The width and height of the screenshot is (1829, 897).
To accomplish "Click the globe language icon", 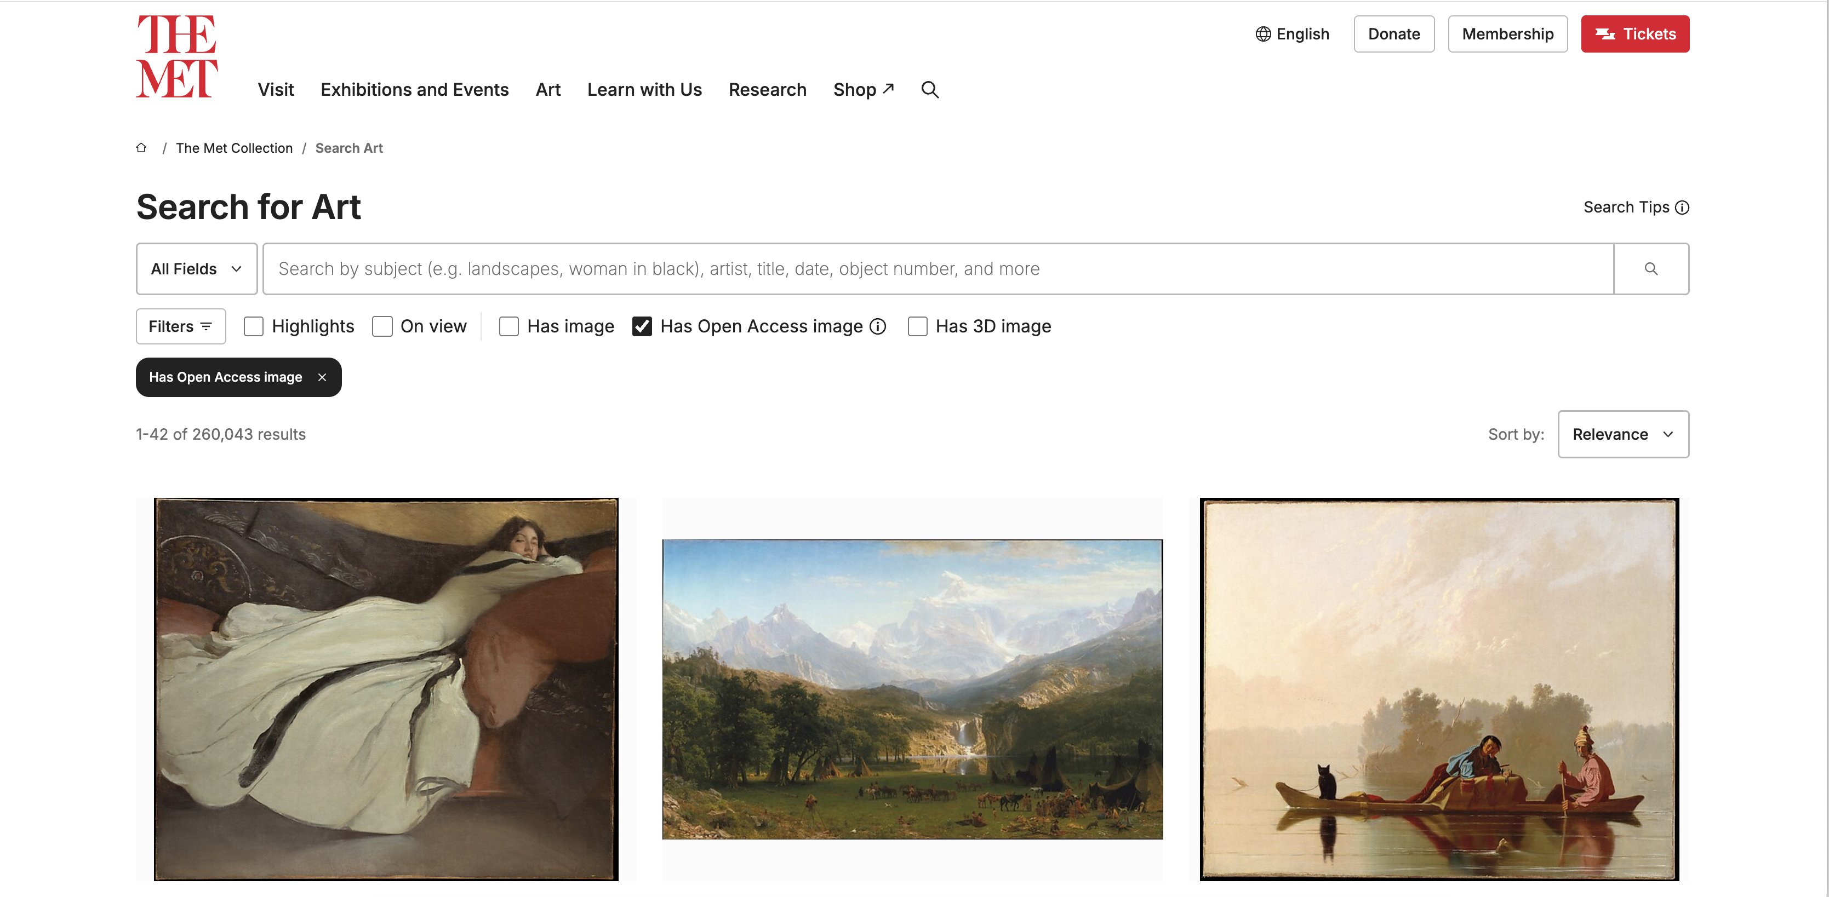I will click(x=1263, y=34).
